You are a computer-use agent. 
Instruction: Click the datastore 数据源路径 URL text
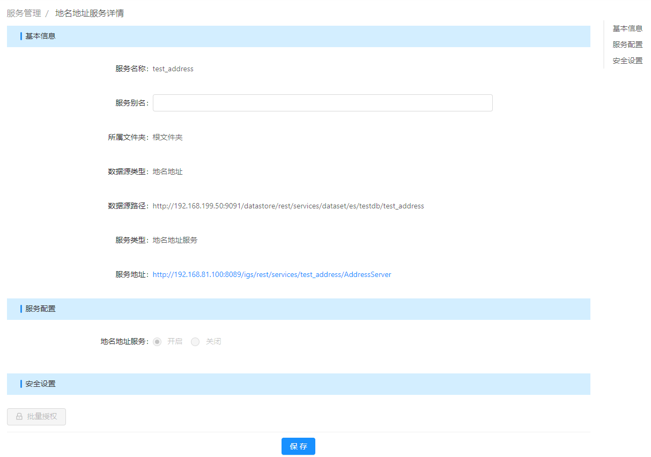[x=288, y=206]
